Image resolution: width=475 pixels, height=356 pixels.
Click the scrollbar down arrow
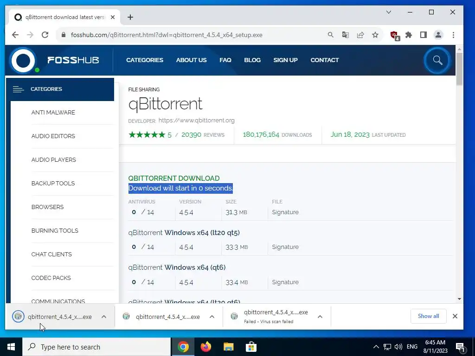(x=459, y=299)
